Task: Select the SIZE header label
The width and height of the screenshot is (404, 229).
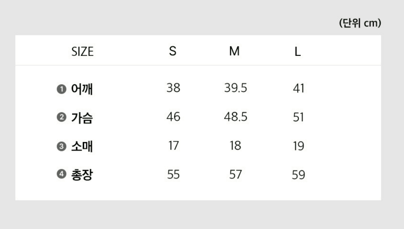Action: coord(82,51)
